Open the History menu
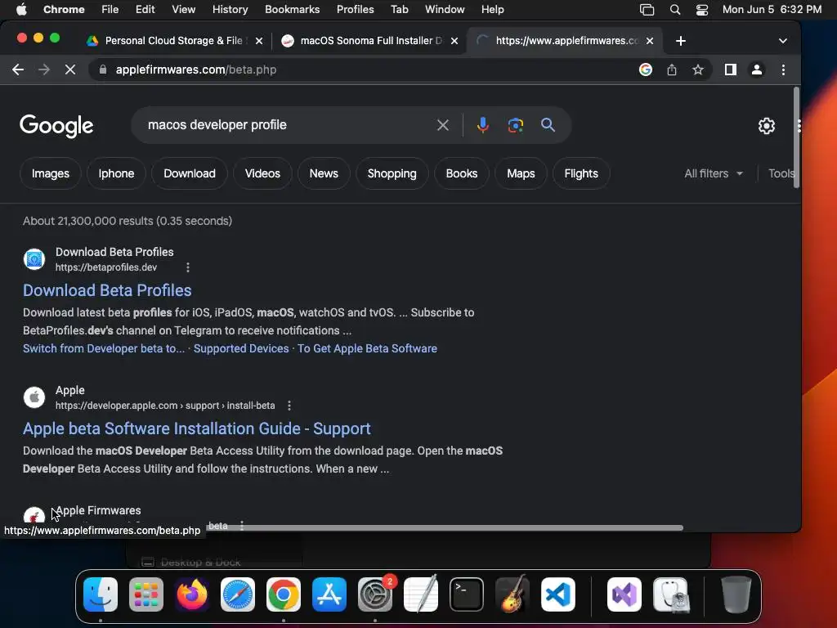837x628 pixels. pyautogui.click(x=230, y=10)
